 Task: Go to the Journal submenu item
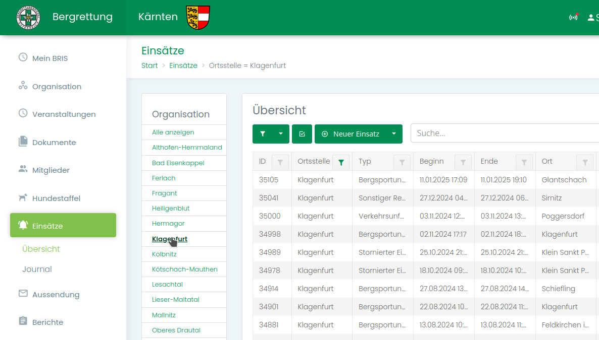pyautogui.click(x=37, y=269)
